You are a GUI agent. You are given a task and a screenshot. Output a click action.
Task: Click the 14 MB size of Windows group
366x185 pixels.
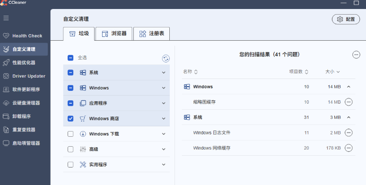[334, 87]
